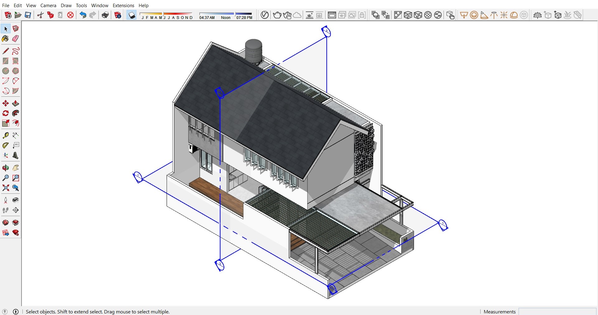Toggle shadow display on
Viewport: 598px width, 315px height.
tap(131, 15)
